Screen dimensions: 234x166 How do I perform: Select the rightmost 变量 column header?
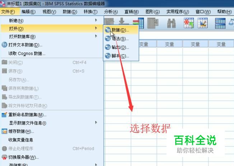(221, 44)
